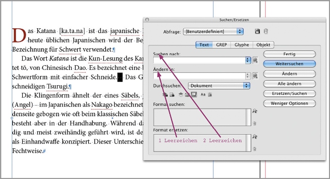330x179 pixels.
Task: Click the delete query trash icon
Action: (266, 32)
